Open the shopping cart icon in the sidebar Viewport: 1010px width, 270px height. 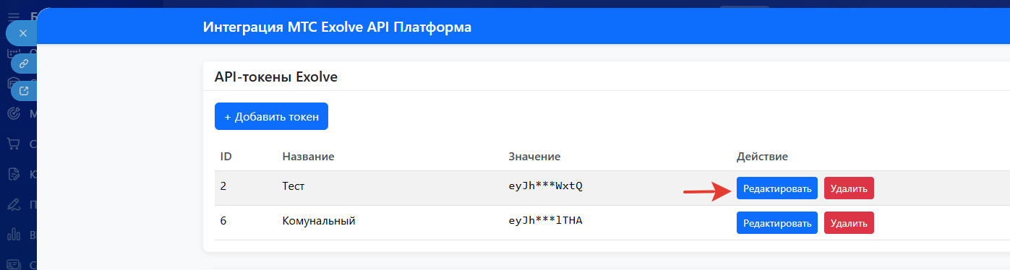(x=14, y=144)
